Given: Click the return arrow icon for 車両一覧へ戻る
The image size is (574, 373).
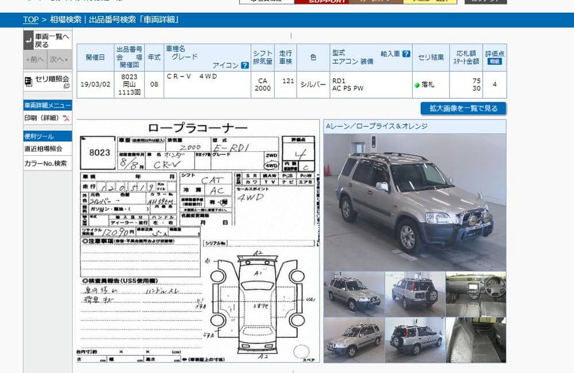Looking at the screenshot, I should [x=29, y=40].
